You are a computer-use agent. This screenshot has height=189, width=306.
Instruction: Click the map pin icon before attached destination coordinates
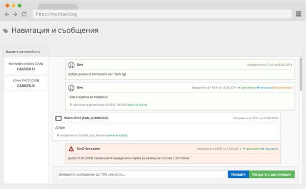[71, 104]
